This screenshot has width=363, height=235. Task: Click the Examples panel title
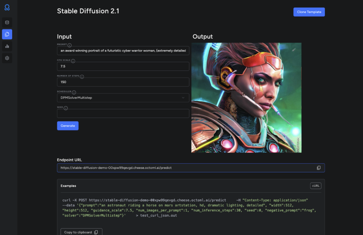pos(68,186)
